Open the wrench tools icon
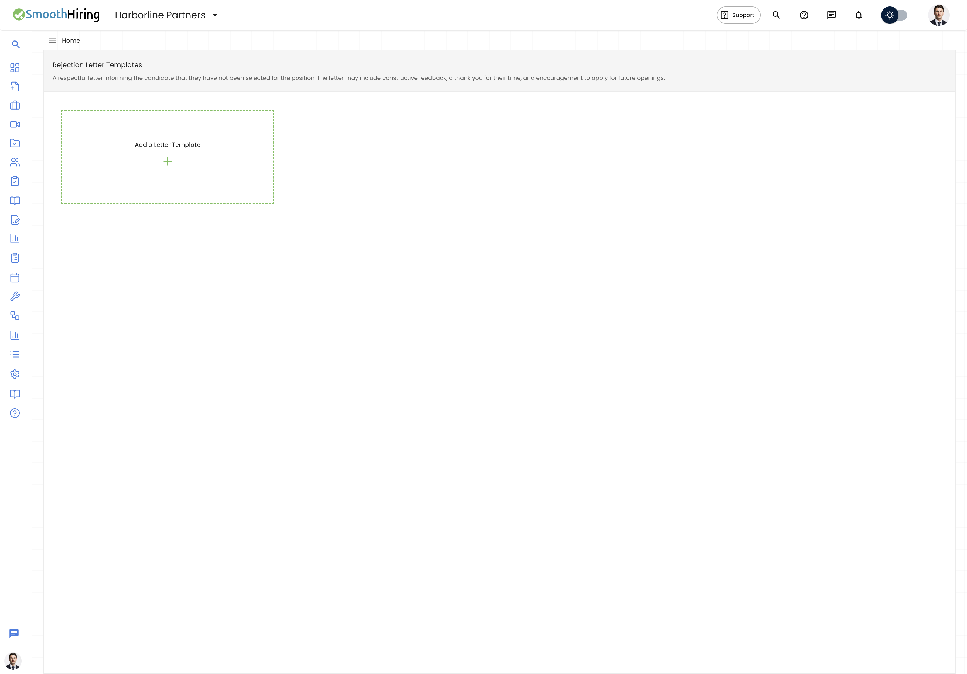Image resolution: width=967 pixels, height=674 pixels. (15, 297)
